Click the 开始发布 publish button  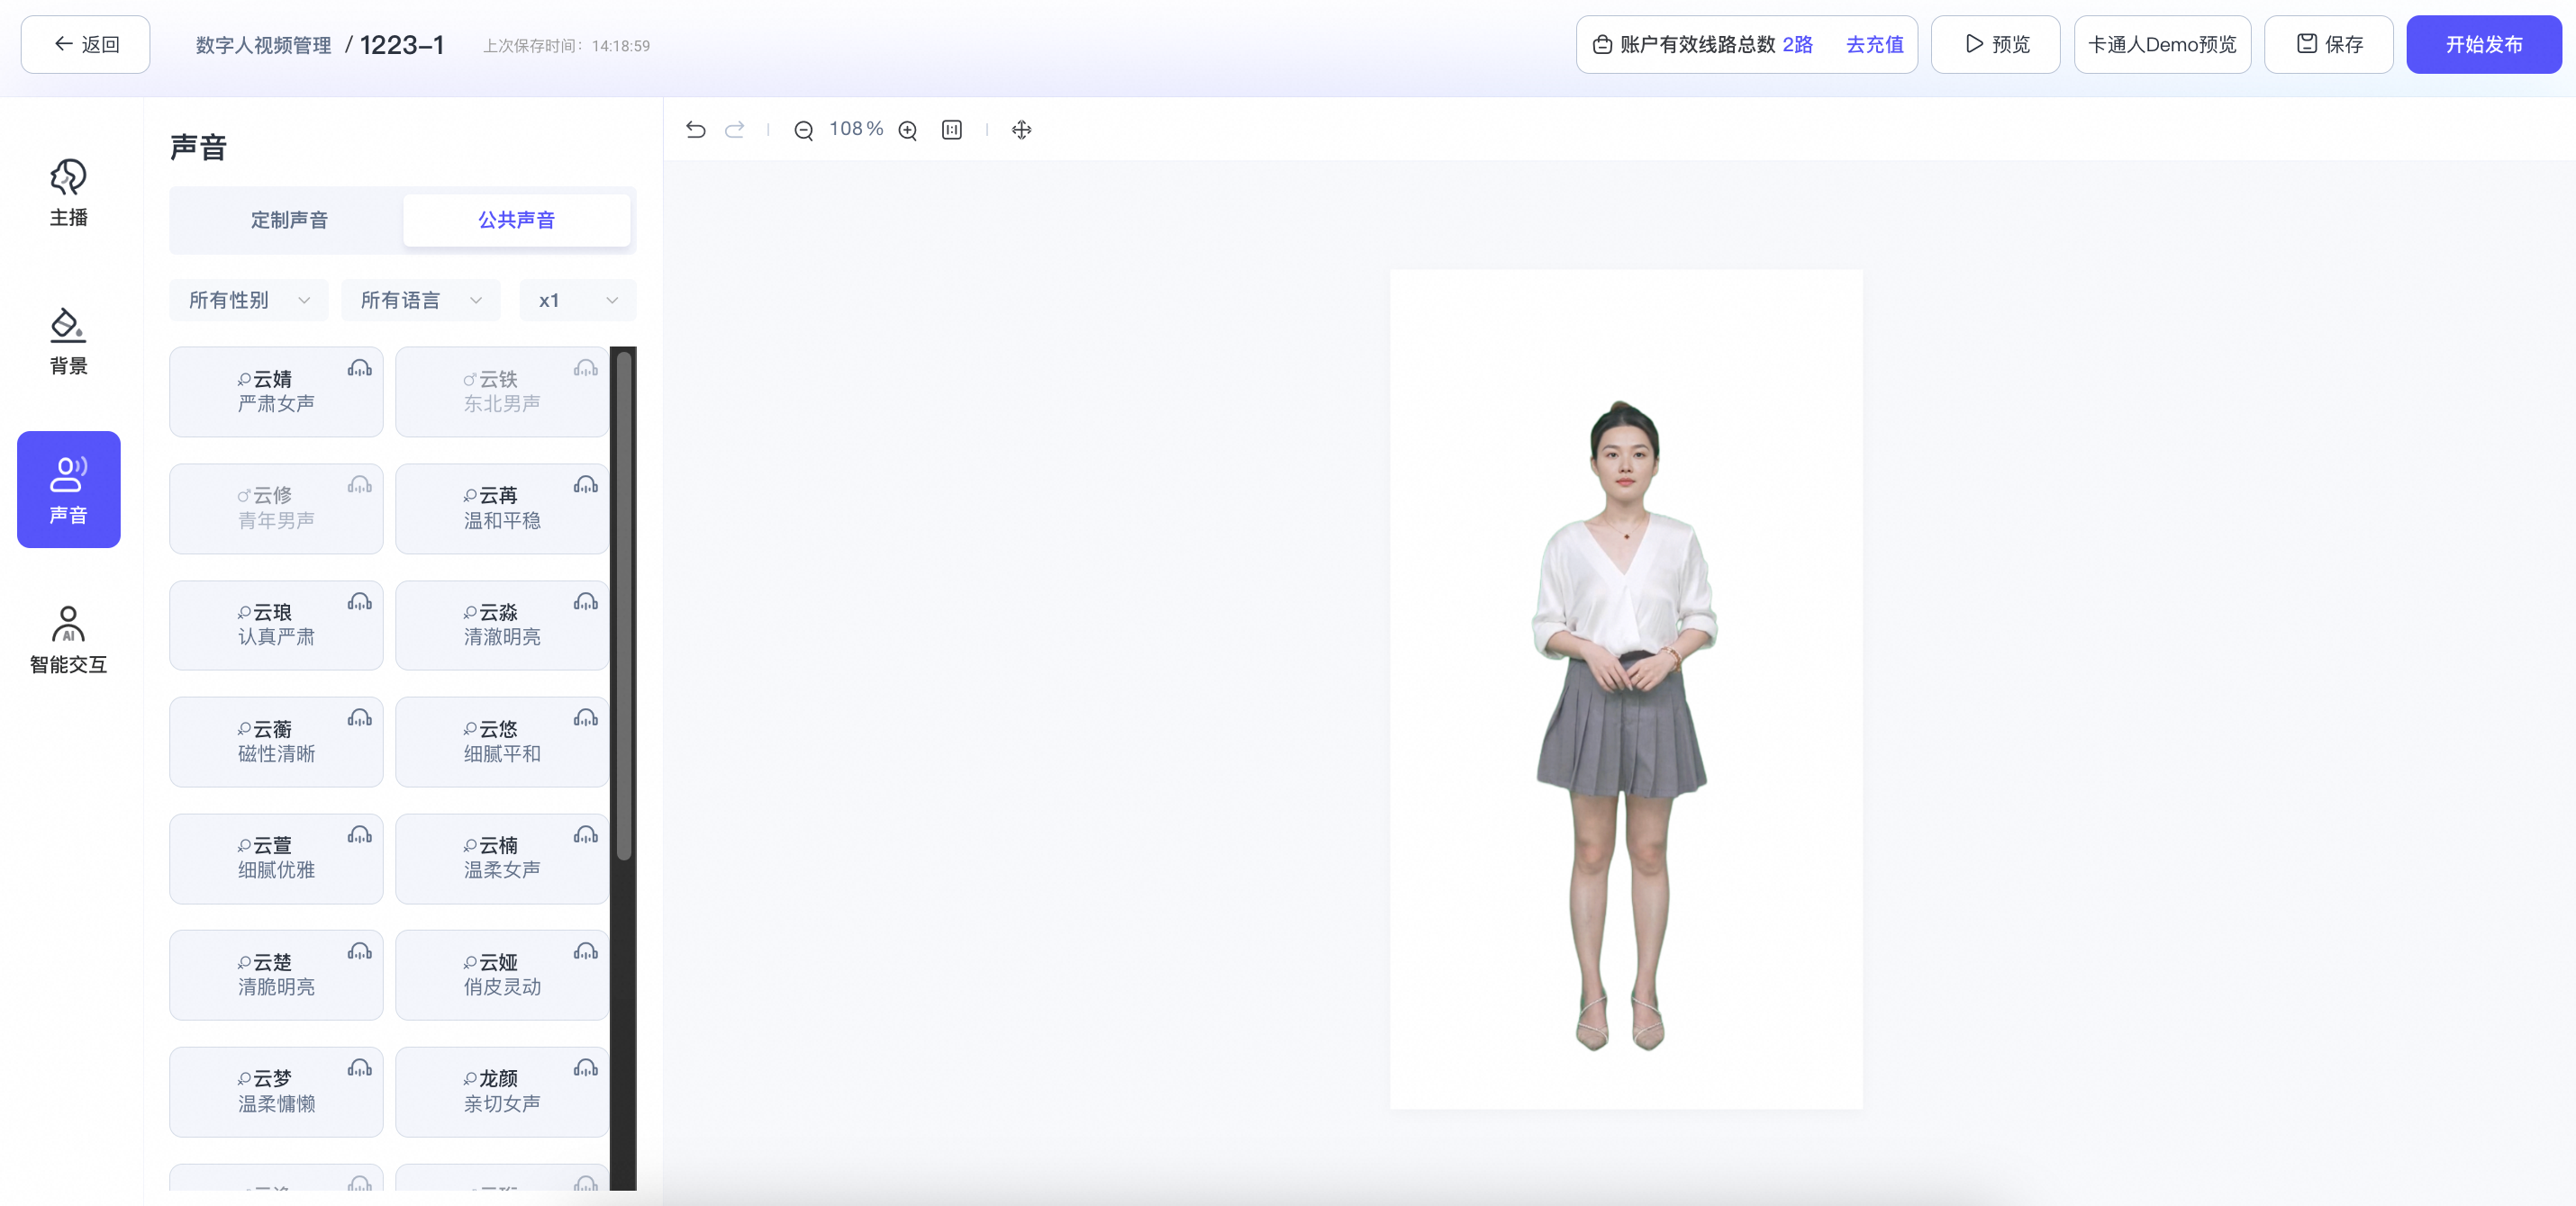coord(2484,45)
